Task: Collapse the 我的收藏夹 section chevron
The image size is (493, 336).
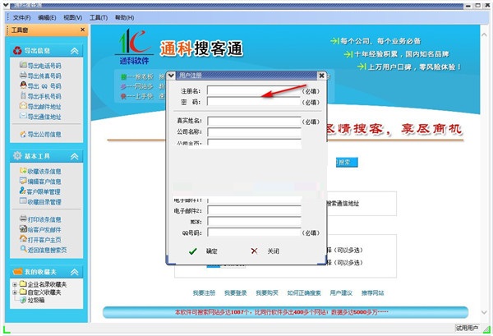Action: [x=75, y=272]
